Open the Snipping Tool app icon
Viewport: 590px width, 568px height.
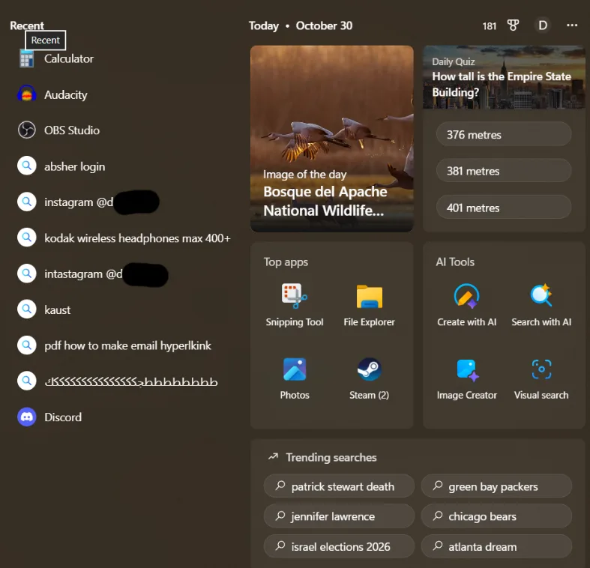point(294,296)
